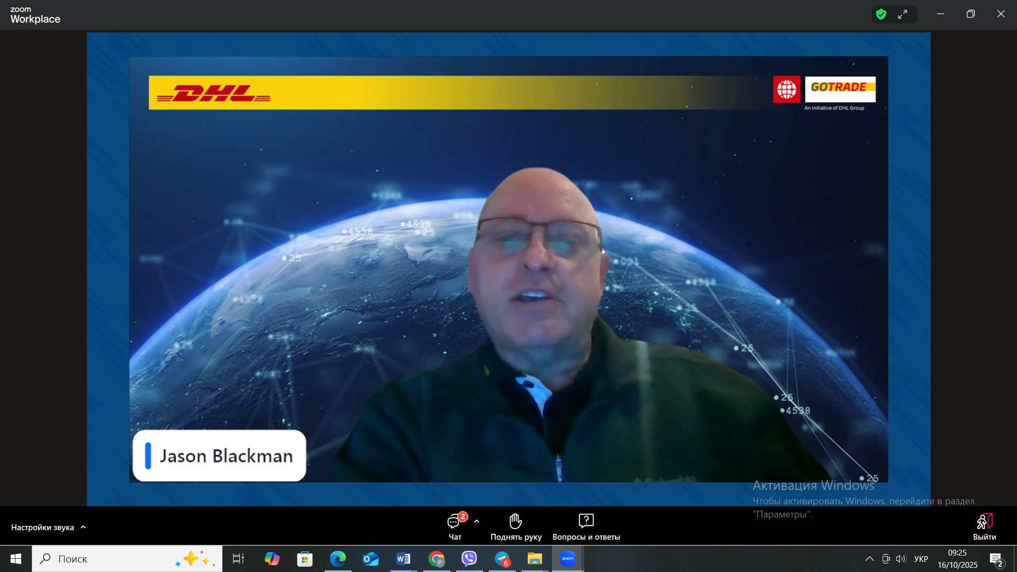
Task: Restore down the Zoom window
Action: click(970, 14)
